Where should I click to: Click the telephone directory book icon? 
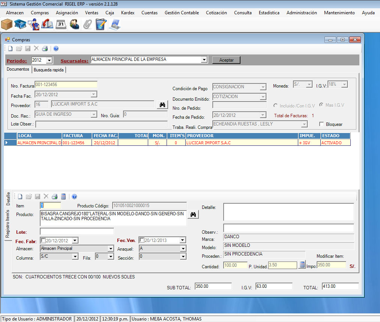click(47, 24)
